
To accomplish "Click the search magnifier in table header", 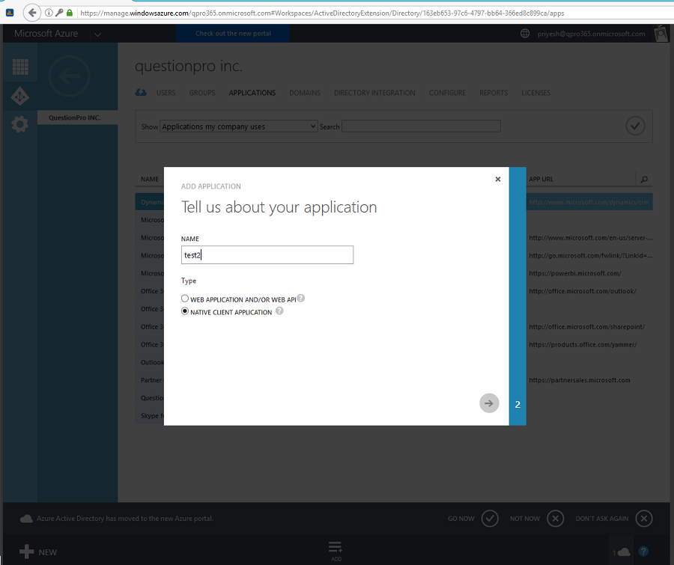I will (x=643, y=180).
